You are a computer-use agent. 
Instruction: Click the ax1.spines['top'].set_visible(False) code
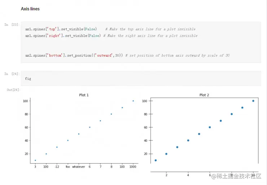61,29
